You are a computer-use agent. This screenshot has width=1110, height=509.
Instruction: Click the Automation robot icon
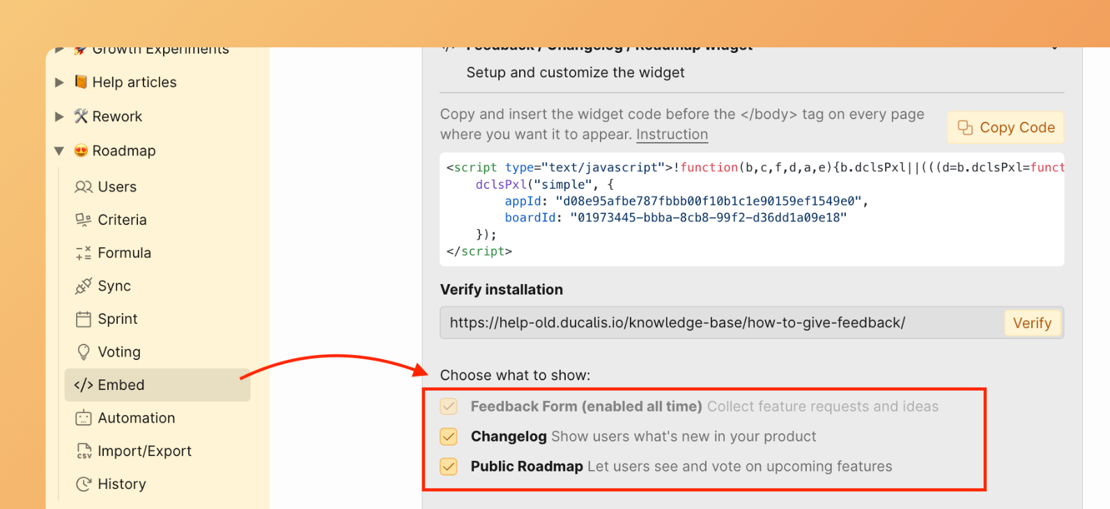coord(84,418)
